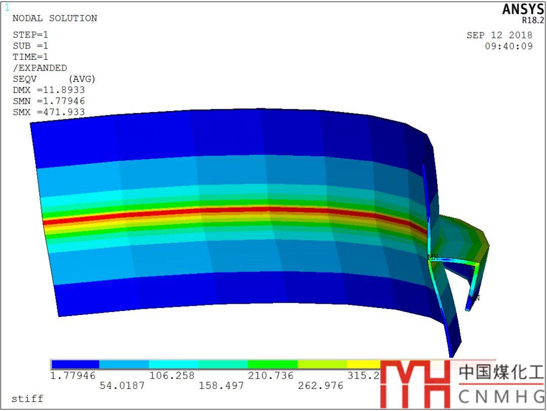Click the SEP 12 2018 date stamp
The width and height of the screenshot is (547, 411).
click(499, 35)
